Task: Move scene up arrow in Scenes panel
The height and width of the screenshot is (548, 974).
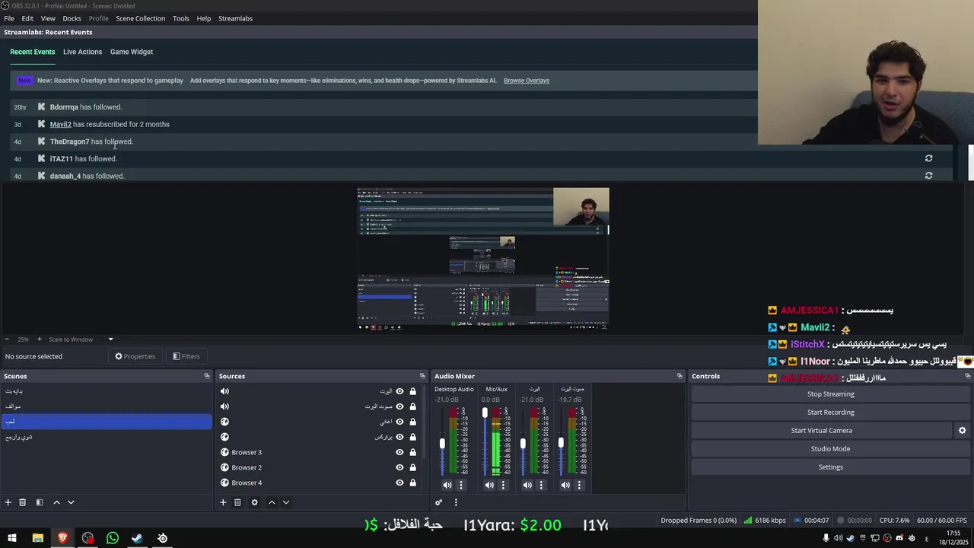Action: coord(56,502)
